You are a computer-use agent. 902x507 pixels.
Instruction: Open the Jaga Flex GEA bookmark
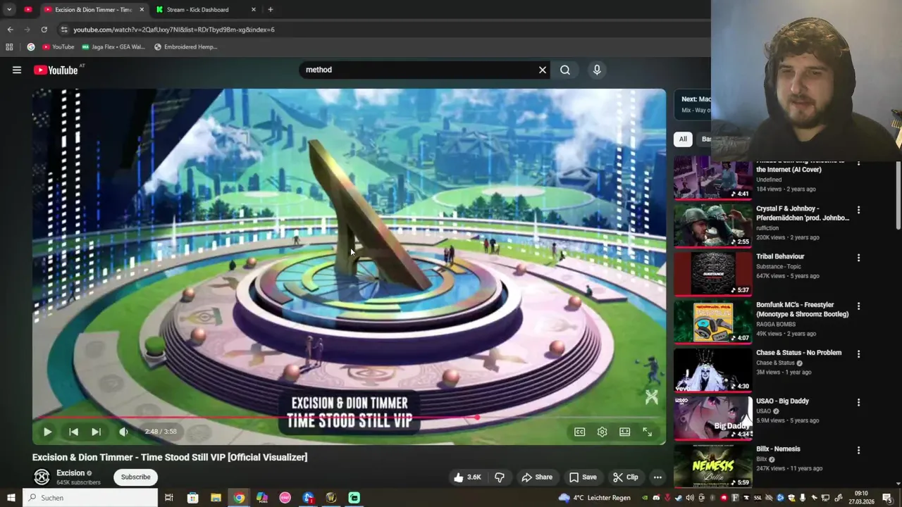pos(113,47)
